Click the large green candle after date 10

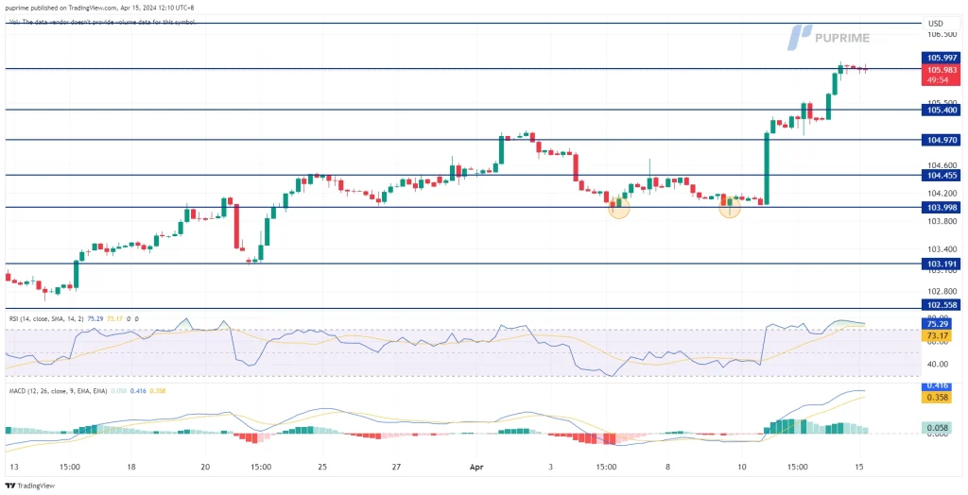pyautogui.click(x=766, y=167)
